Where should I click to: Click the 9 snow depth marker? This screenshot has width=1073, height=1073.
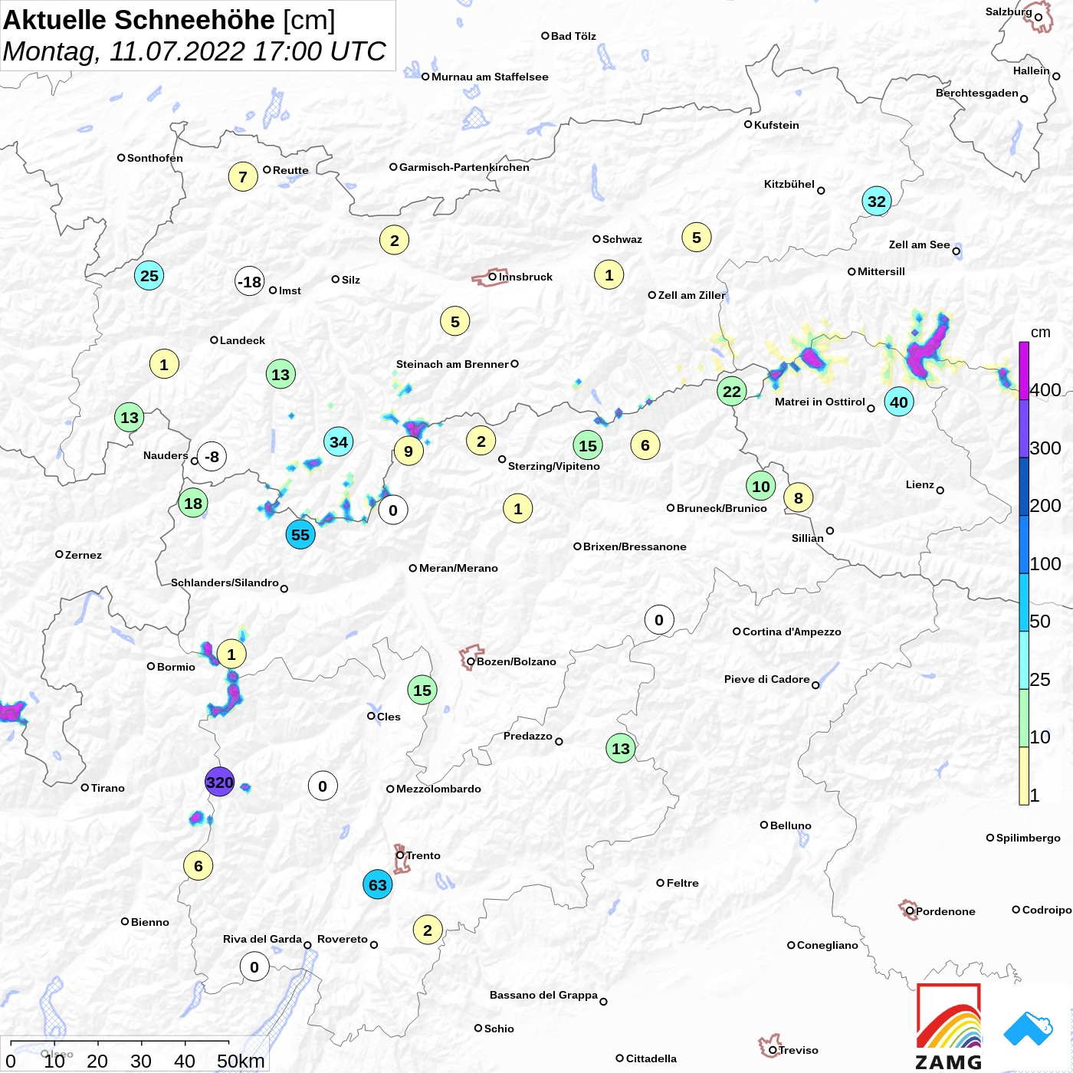(x=409, y=451)
